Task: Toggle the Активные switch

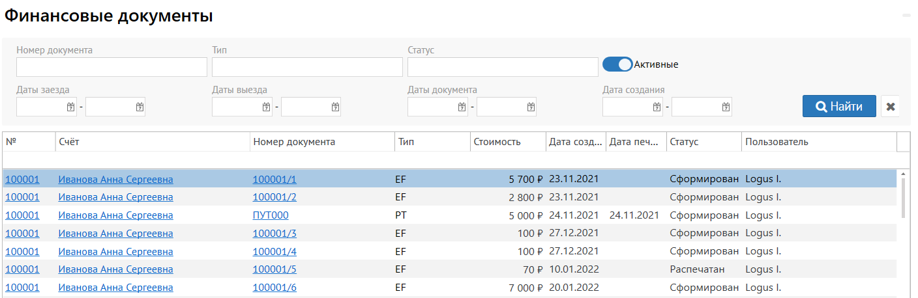Action: [x=617, y=64]
